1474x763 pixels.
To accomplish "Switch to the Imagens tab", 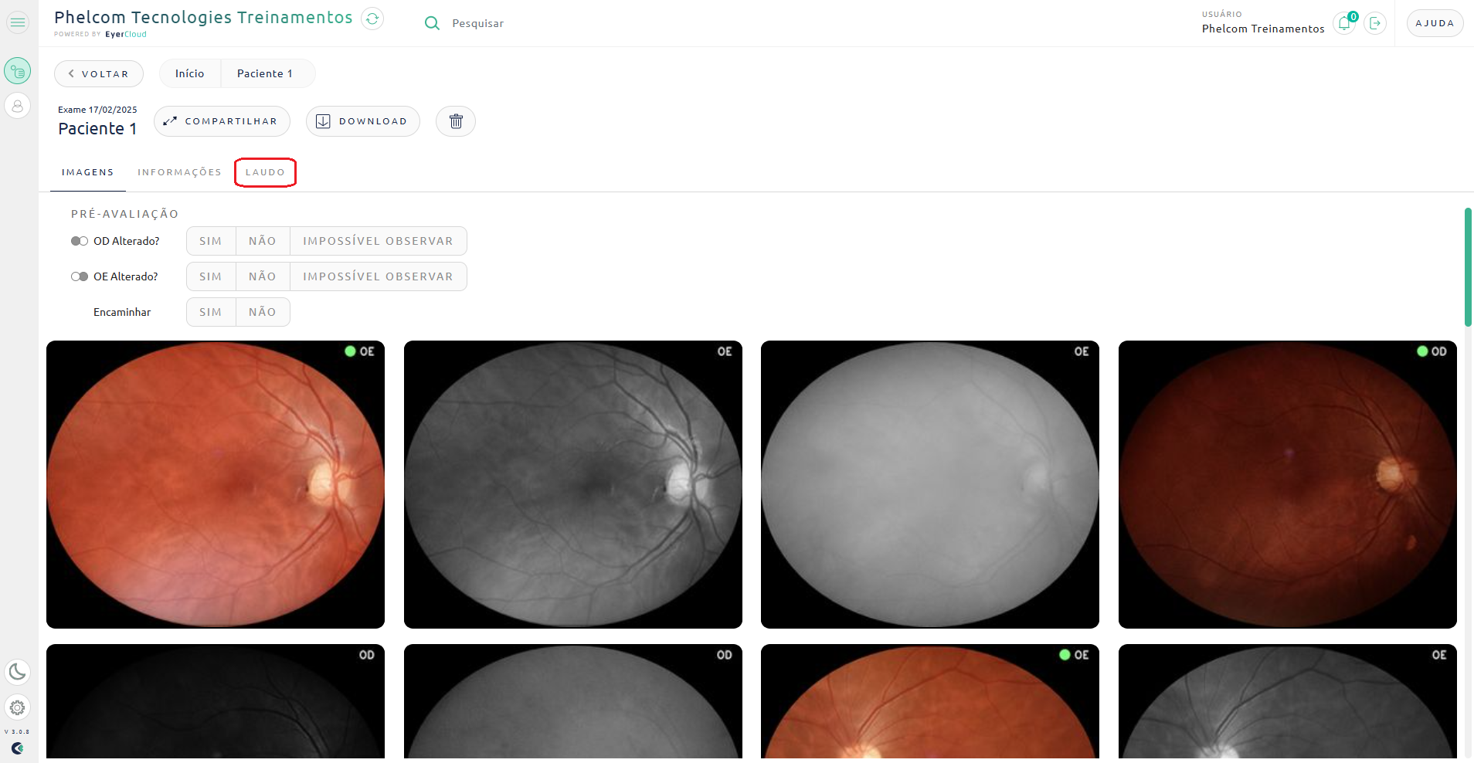I will tap(88, 172).
